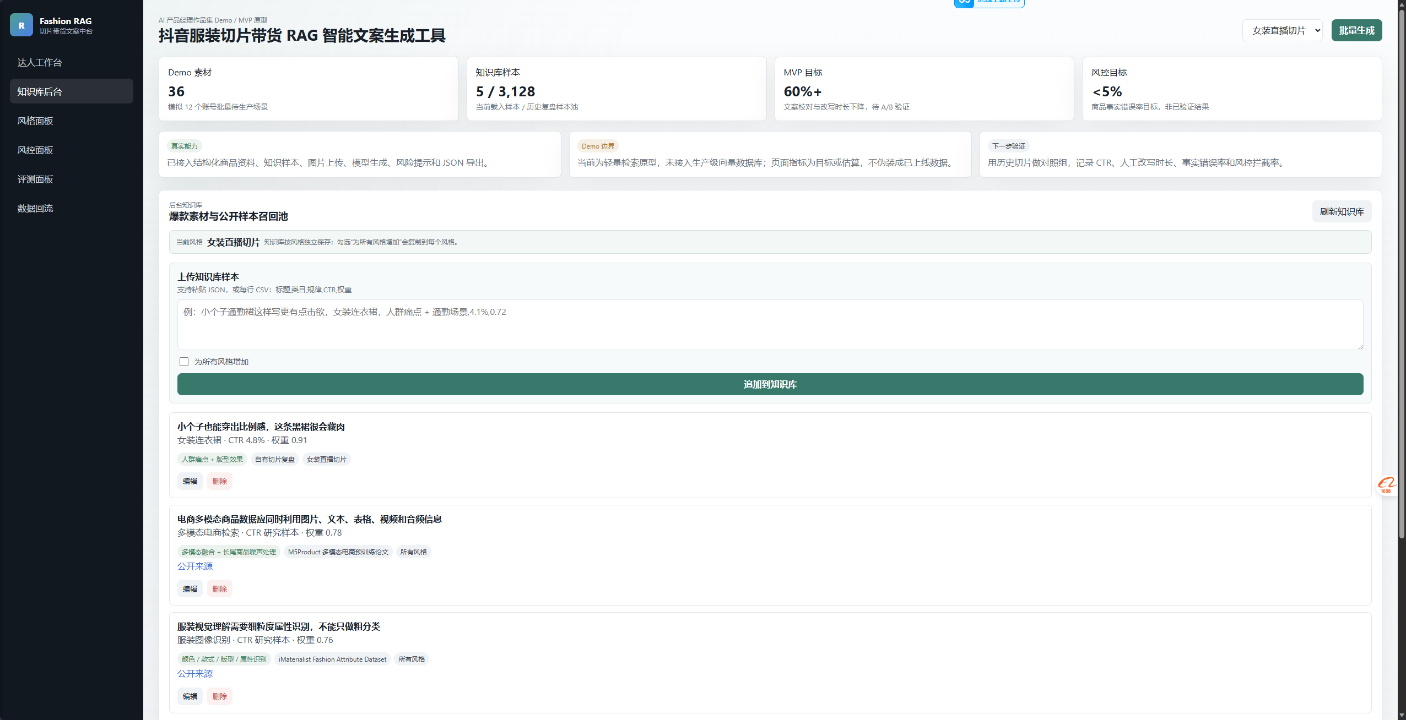Viewport: 1406px width, 720px height.
Task: Open 评测面板 from the sidebar
Action: click(x=72, y=179)
